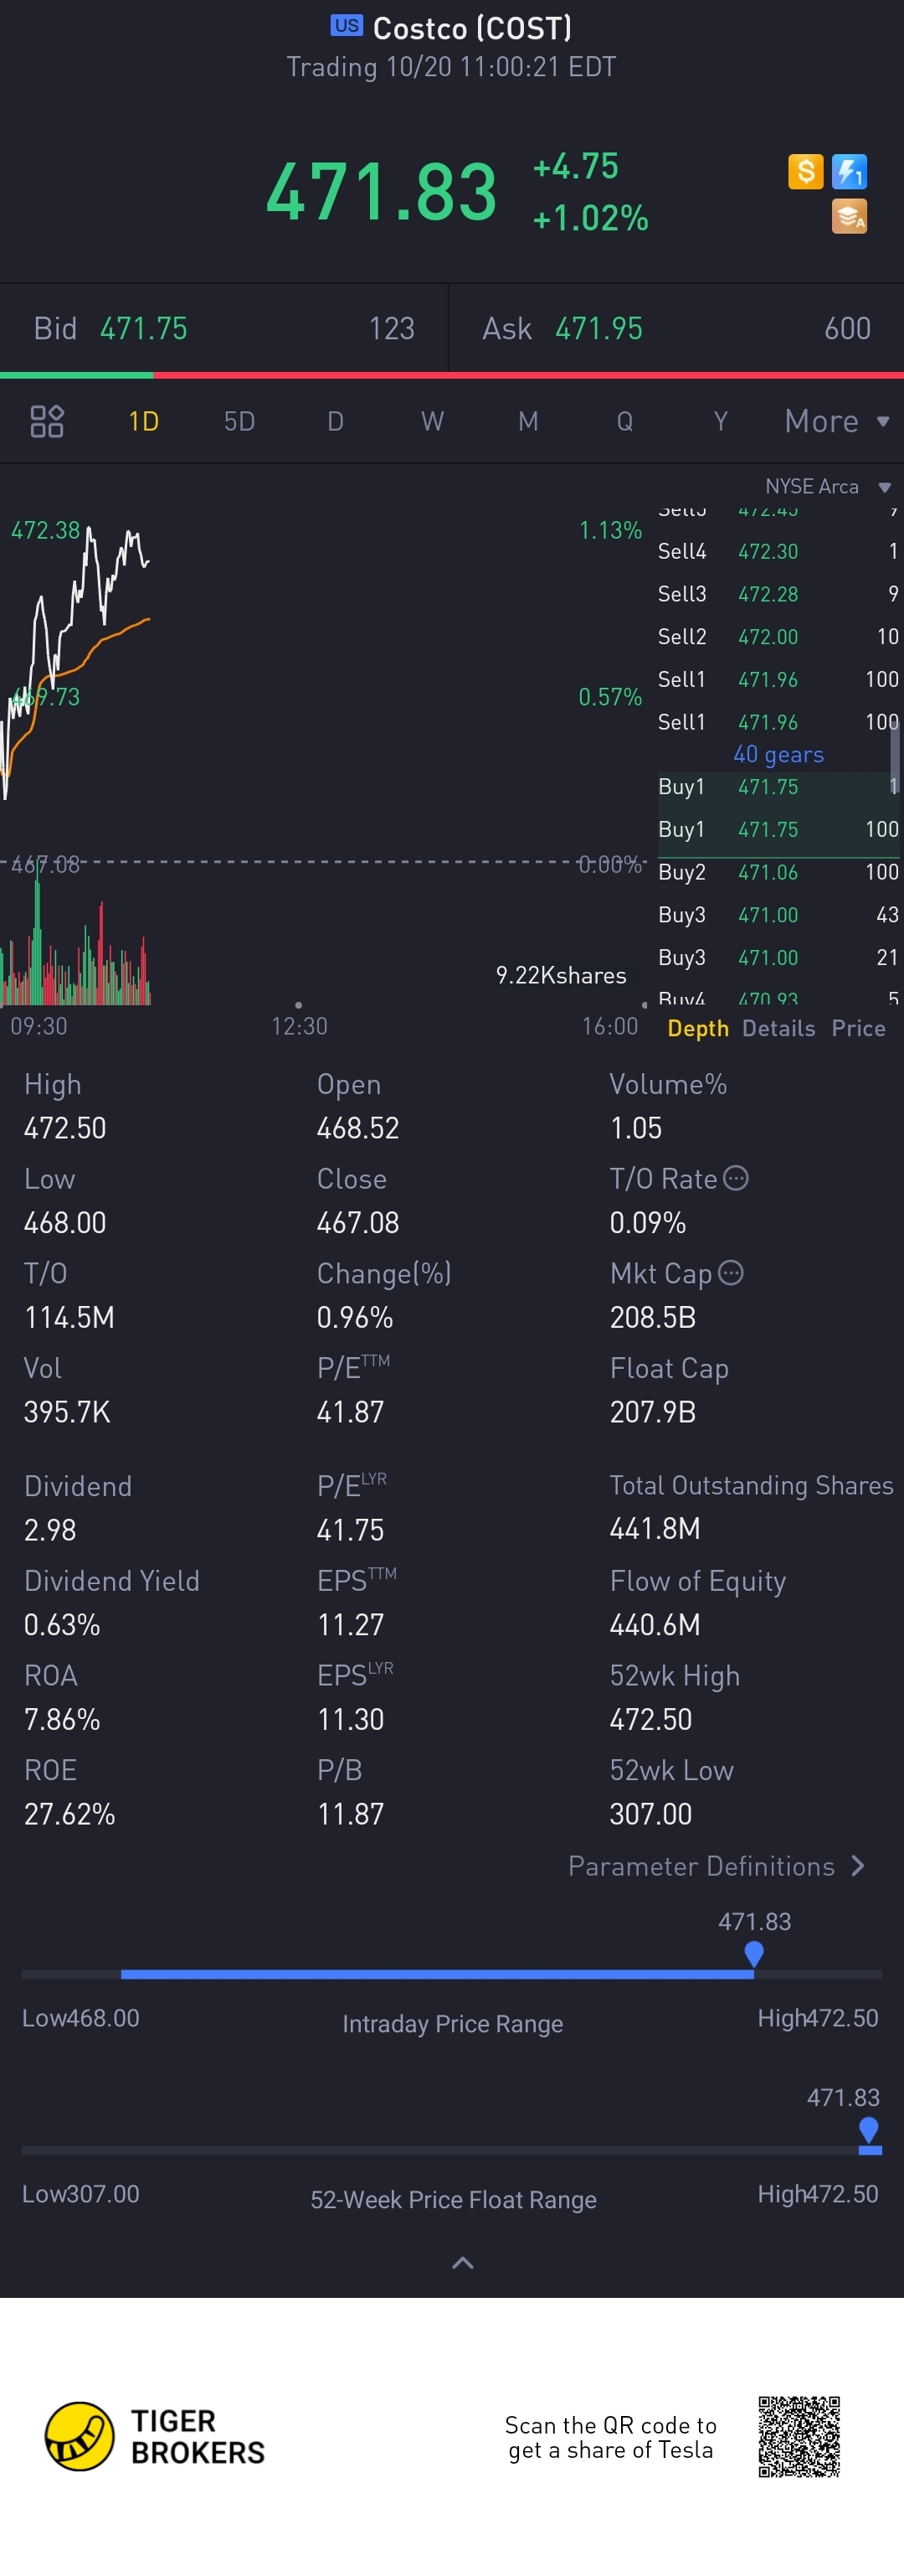Tap the Costco (COST) title

pyautogui.click(x=472, y=28)
